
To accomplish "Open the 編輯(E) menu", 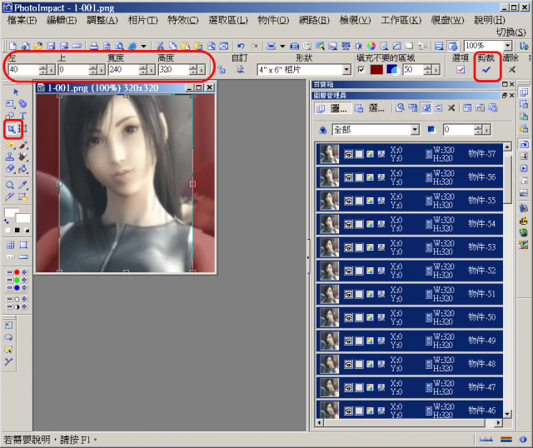I will click(x=62, y=20).
